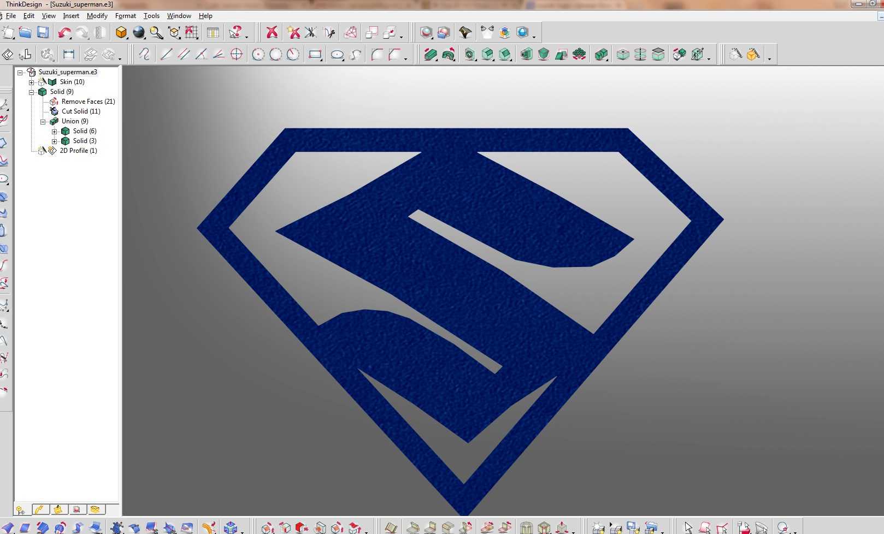Click the green pattern of spheres icon
This screenshot has height=534, width=884.
pyautogui.click(x=579, y=54)
